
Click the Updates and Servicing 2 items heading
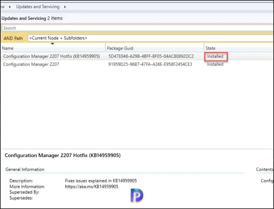32,18
